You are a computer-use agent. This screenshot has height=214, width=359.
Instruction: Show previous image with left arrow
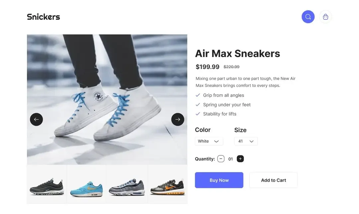point(36,119)
